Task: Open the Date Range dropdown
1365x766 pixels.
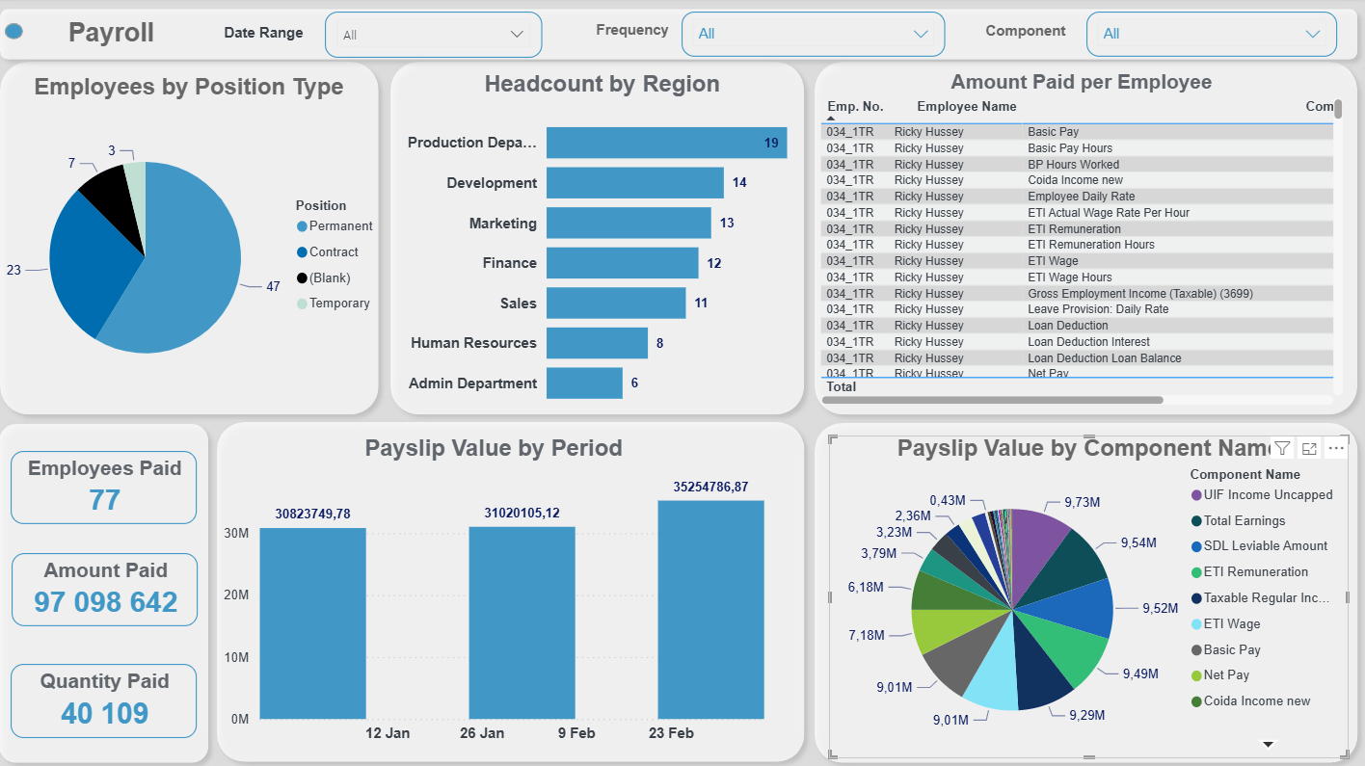Action: [x=434, y=35]
